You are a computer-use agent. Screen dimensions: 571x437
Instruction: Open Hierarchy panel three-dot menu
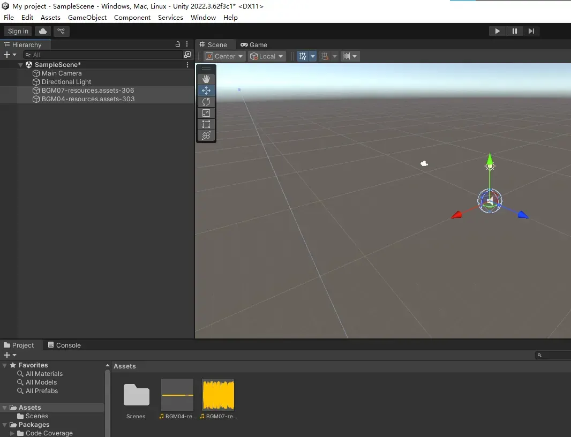point(187,44)
